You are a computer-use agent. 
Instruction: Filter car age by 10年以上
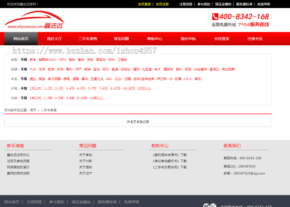tap(97, 98)
